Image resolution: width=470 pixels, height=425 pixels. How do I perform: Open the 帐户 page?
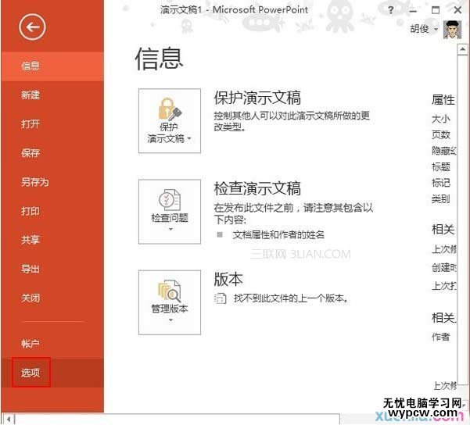click(x=52, y=344)
